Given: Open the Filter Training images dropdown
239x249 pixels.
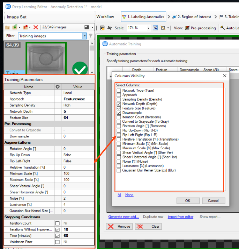Looking at the screenshot, I should point(84,36).
